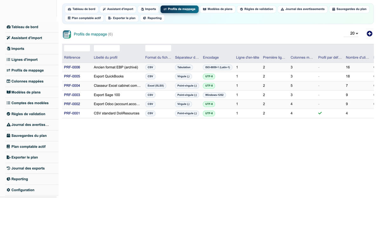Click Ancien format EBP (archivé) label

pos(116,67)
